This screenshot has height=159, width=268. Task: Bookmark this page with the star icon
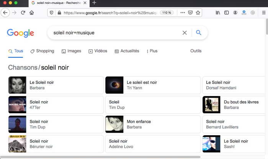coord(198,13)
